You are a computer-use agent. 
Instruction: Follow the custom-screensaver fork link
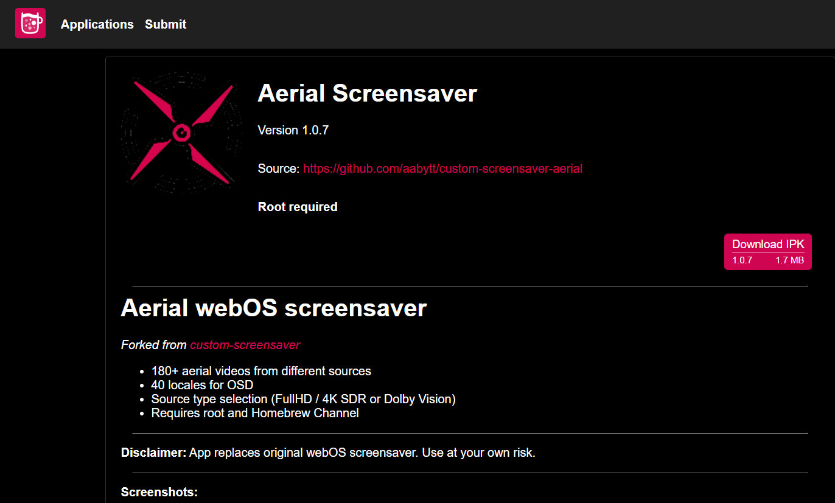[x=245, y=345]
